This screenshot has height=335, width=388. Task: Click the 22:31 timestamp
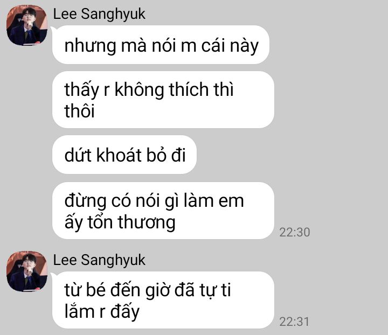pos(294,322)
